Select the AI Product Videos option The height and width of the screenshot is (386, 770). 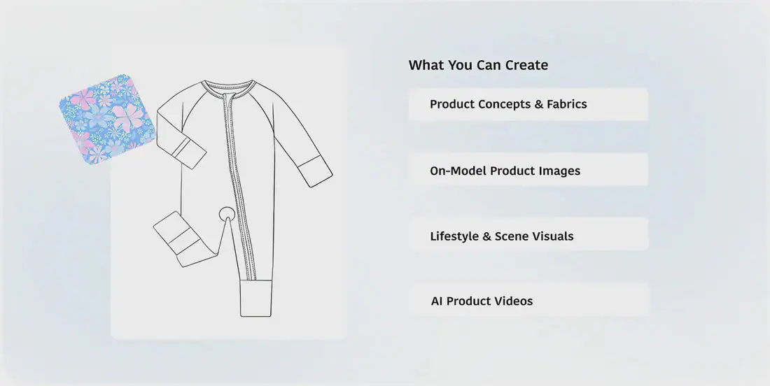point(529,300)
